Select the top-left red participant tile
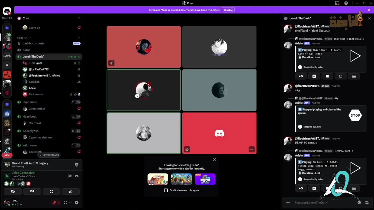The height and width of the screenshot is (210, 374). 143,47
